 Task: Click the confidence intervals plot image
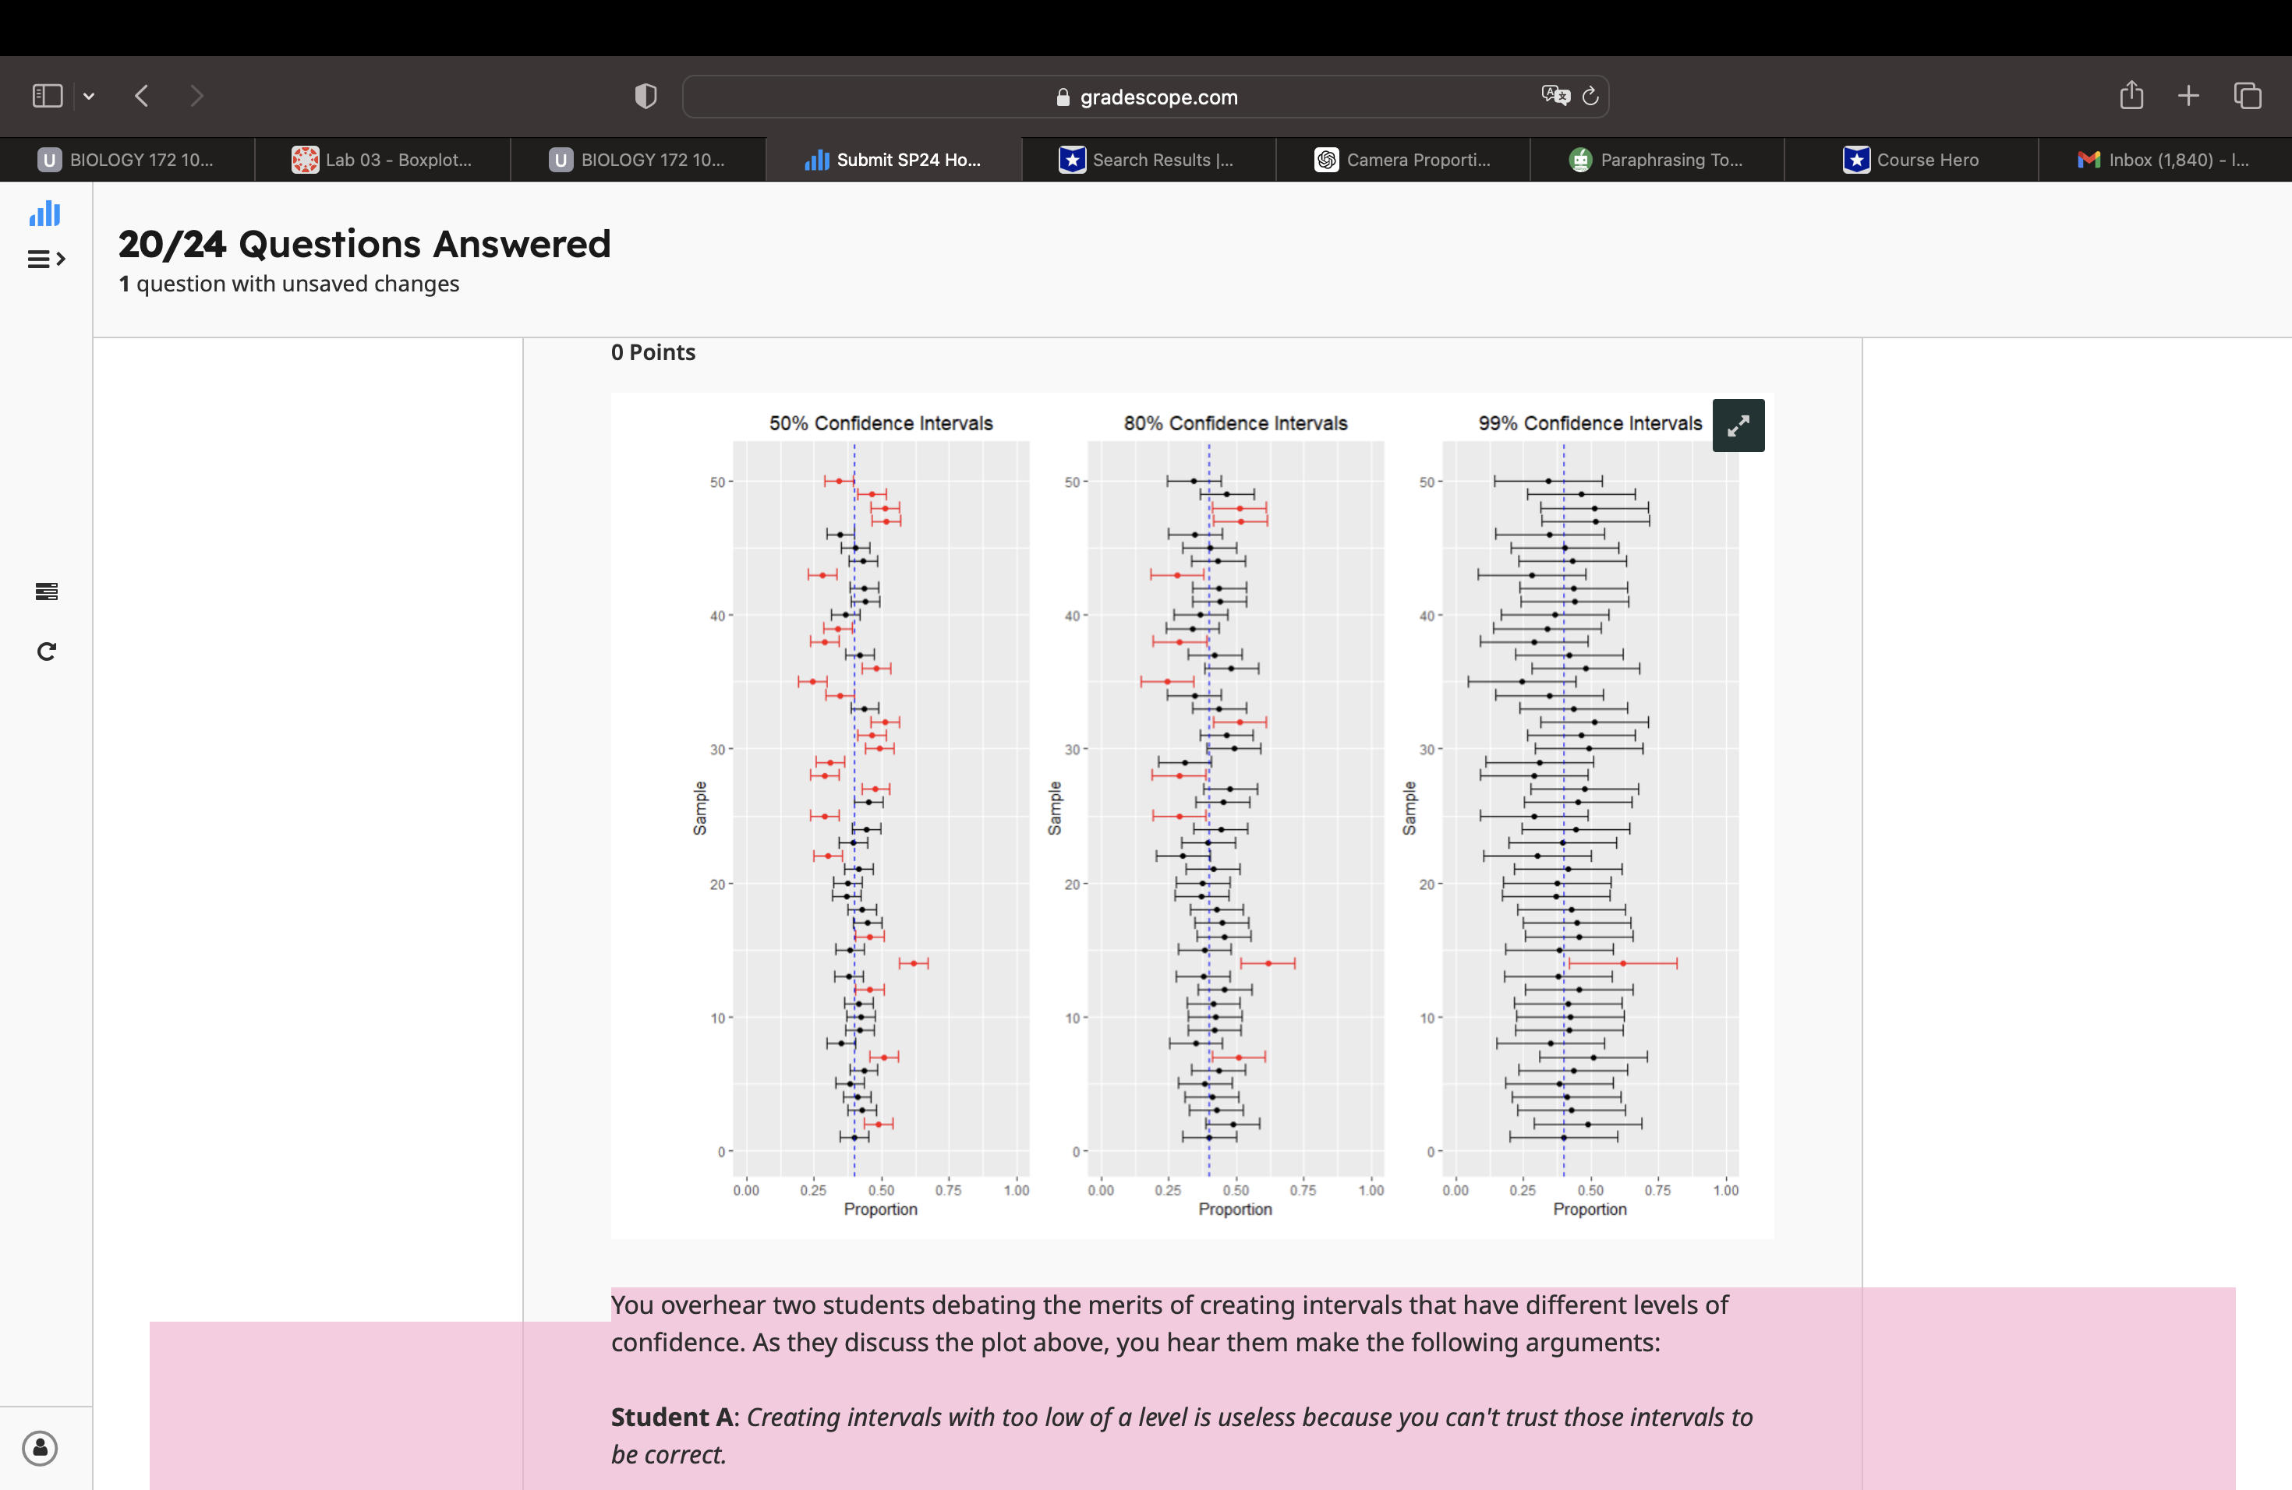coord(1191,815)
